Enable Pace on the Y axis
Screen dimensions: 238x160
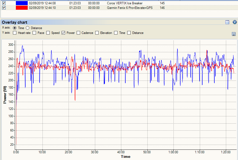[x=34, y=33]
